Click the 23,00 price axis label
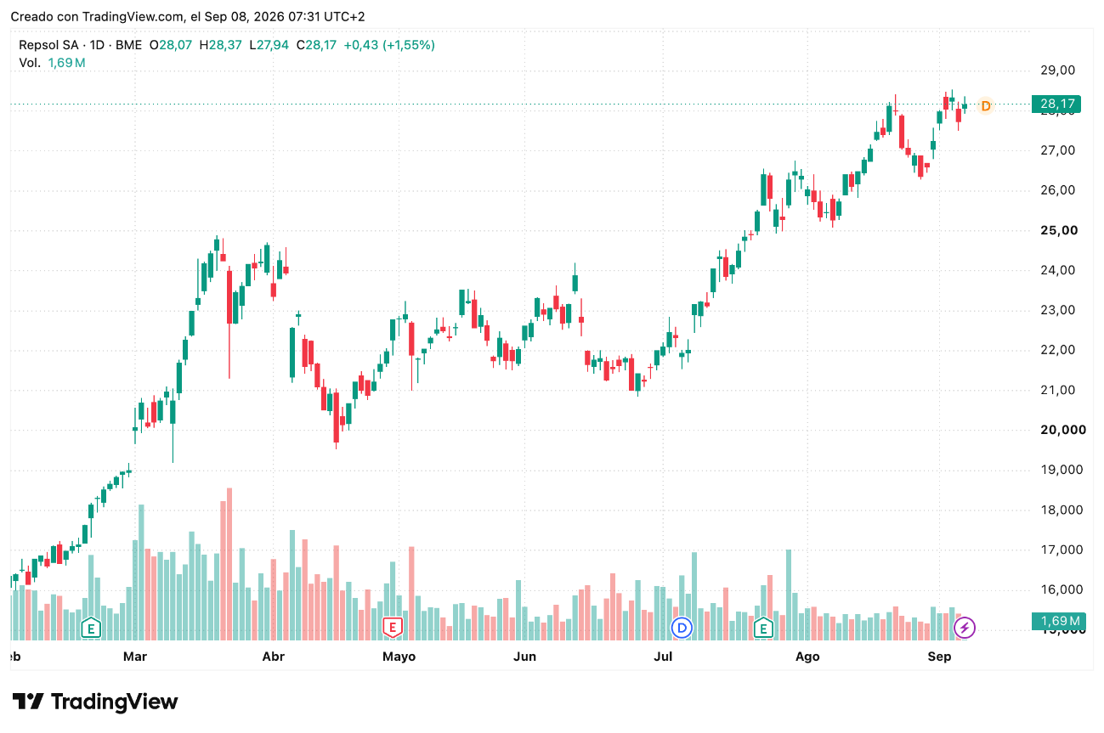Screen dimensions: 1104x733 (x=1058, y=310)
